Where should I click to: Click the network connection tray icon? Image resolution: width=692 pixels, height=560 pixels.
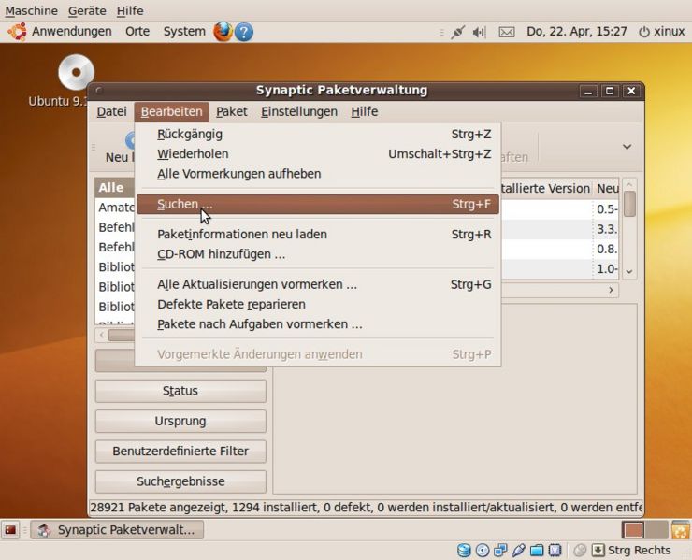pyautogui.click(x=457, y=32)
